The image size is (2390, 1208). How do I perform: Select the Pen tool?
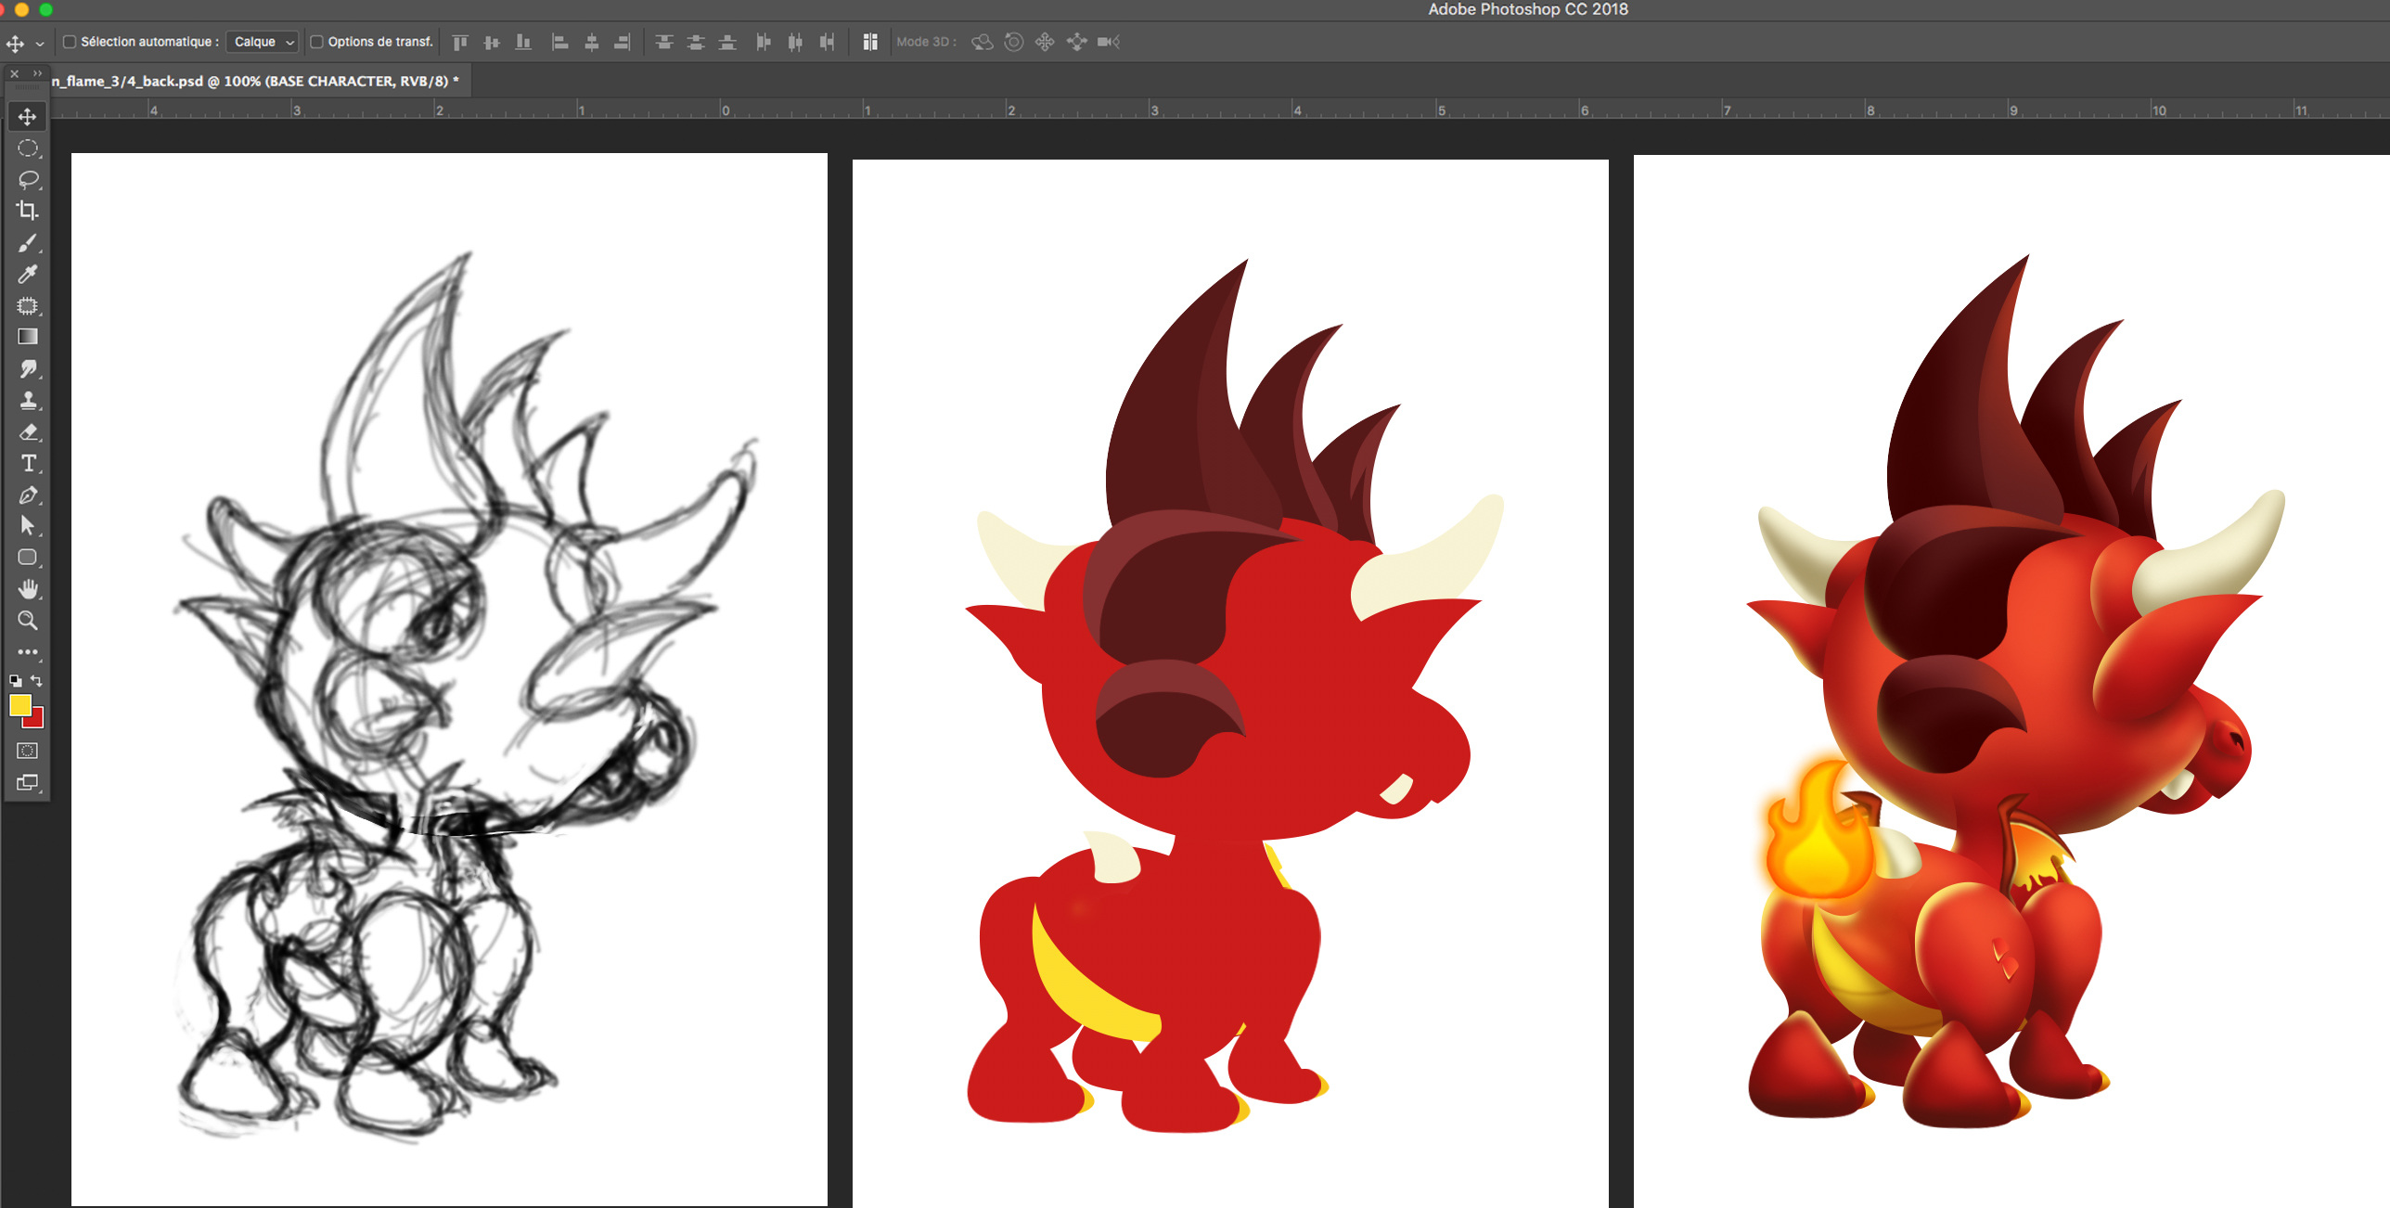coord(27,495)
